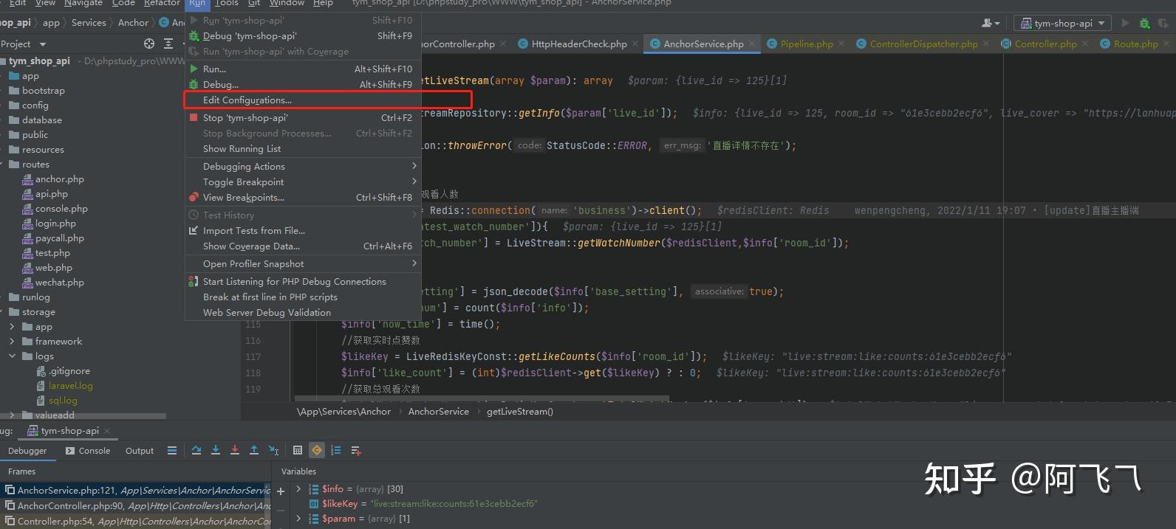Viewport: 1176px width, 529px height.
Task: Click Show Execution Point icon
Action: click(172, 450)
